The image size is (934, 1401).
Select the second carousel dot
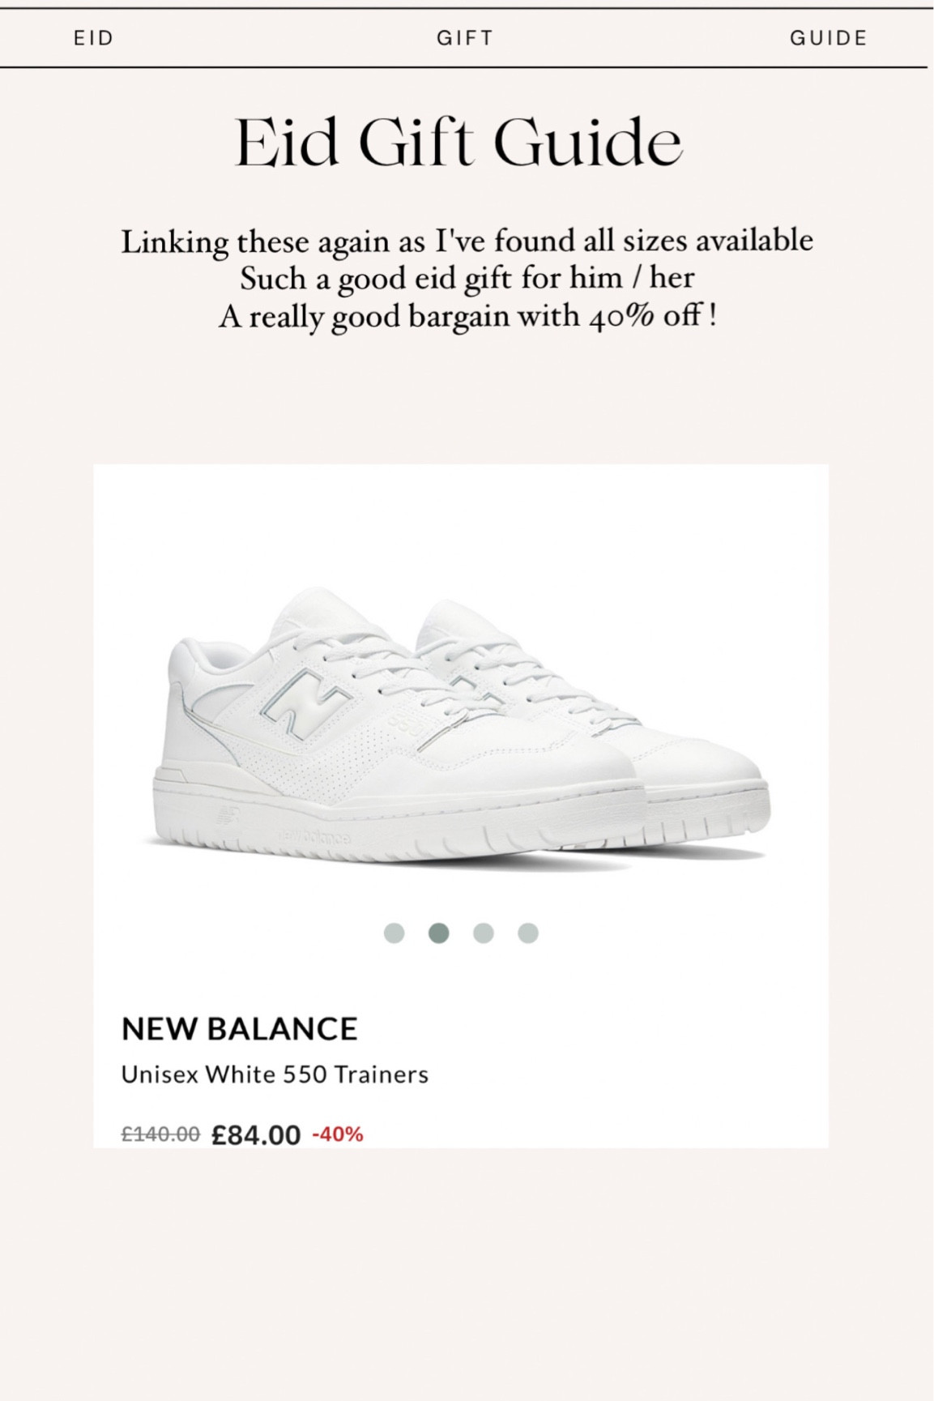[x=439, y=934]
